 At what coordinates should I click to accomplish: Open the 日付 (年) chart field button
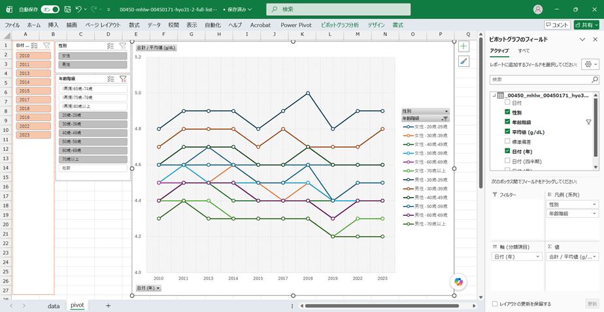pos(148,288)
